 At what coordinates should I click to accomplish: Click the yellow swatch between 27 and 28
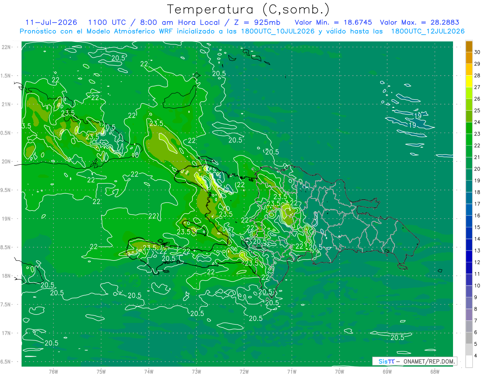(x=469, y=81)
